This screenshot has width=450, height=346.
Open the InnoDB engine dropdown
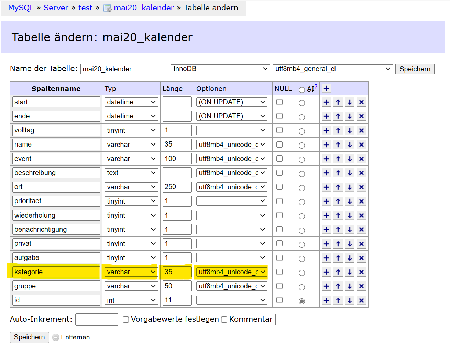[220, 69]
